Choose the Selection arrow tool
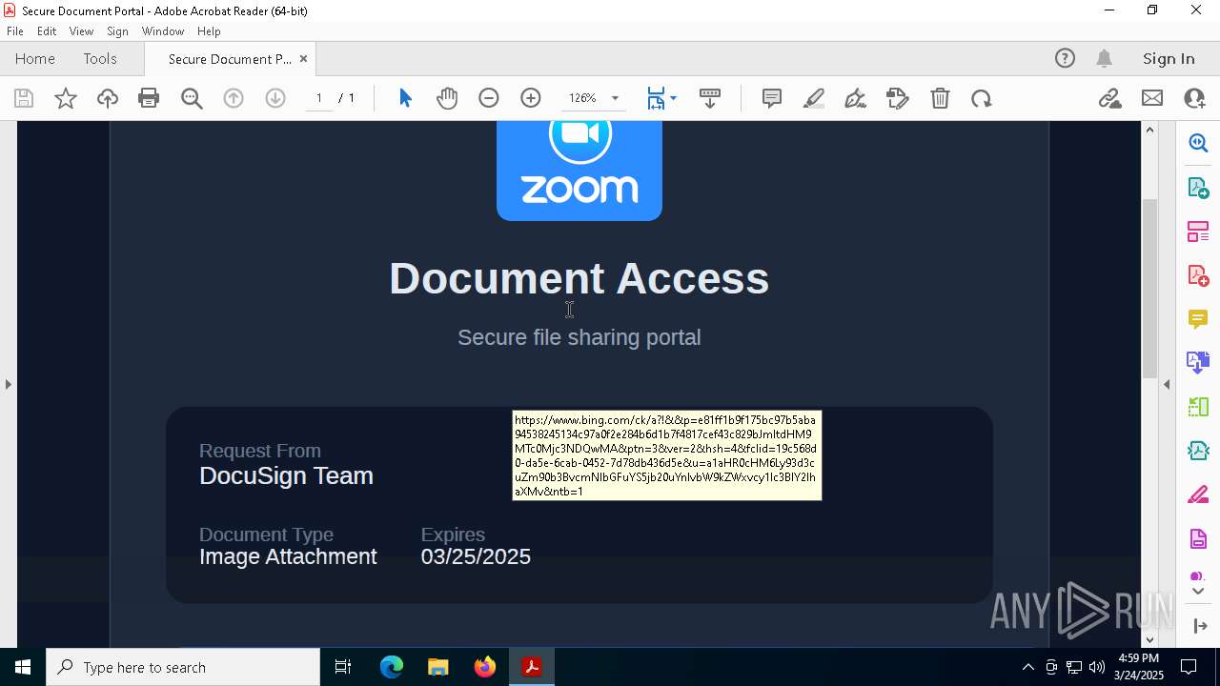1220x686 pixels. point(405,98)
